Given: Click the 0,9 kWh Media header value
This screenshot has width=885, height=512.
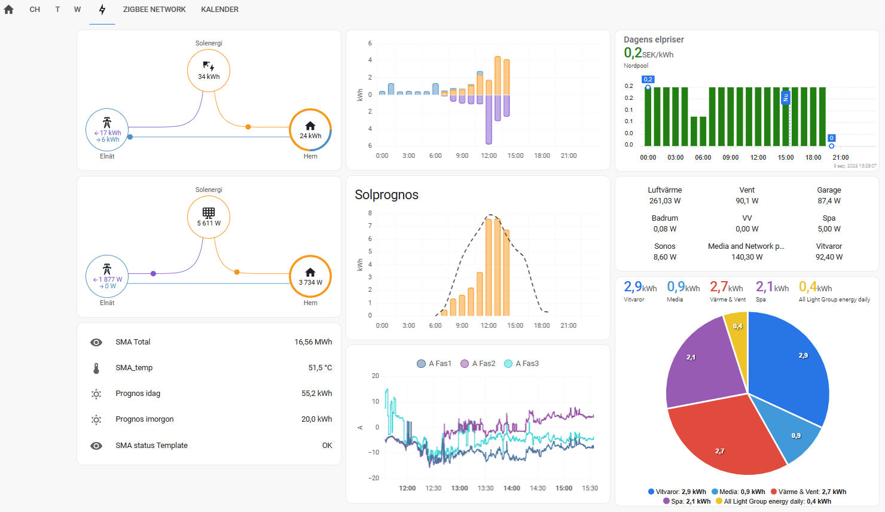Looking at the screenshot, I should point(683,287).
